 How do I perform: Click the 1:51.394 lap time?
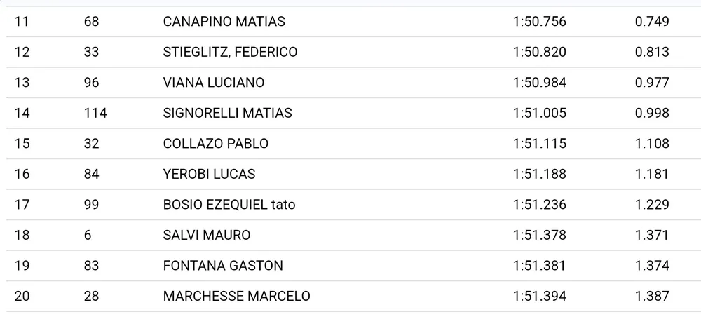click(x=539, y=296)
